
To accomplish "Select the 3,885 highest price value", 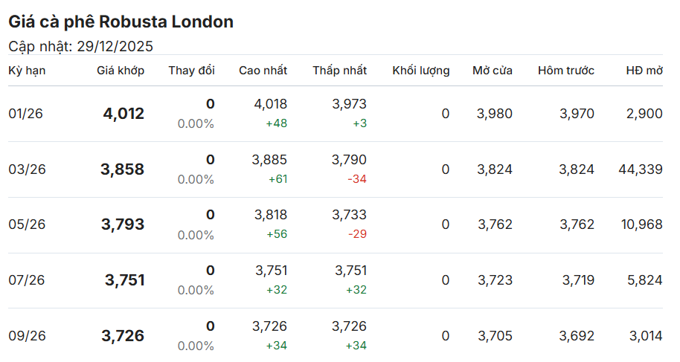I will click(269, 160).
